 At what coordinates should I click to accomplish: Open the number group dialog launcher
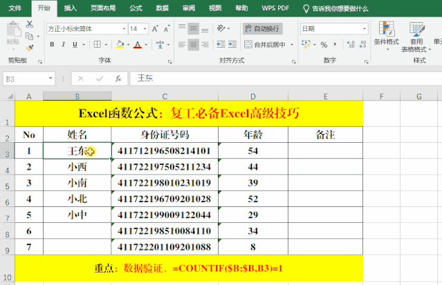[x=366, y=61]
